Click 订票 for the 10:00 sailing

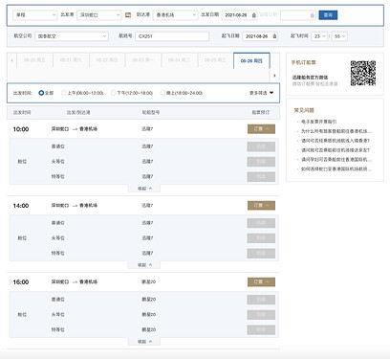tap(261, 129)
